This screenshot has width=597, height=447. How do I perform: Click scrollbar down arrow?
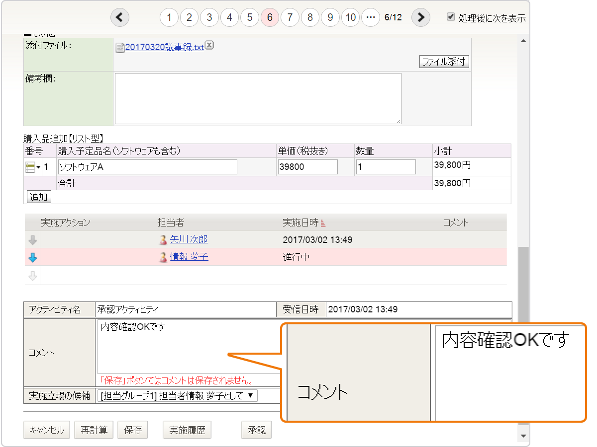pos(523,436)
